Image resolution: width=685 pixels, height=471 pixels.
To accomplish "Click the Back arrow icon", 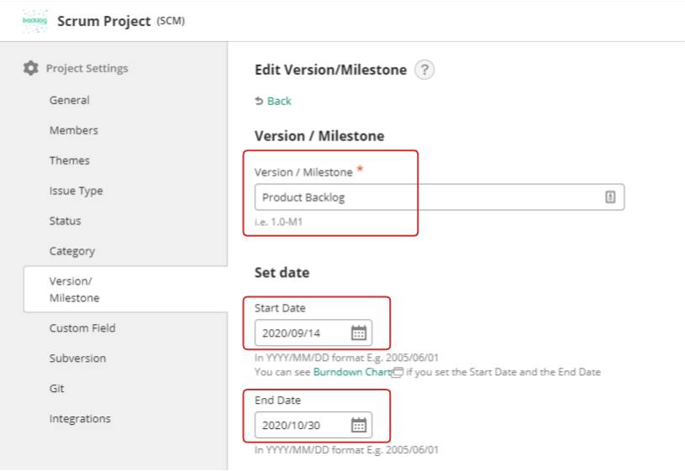I will pos(259,101).
